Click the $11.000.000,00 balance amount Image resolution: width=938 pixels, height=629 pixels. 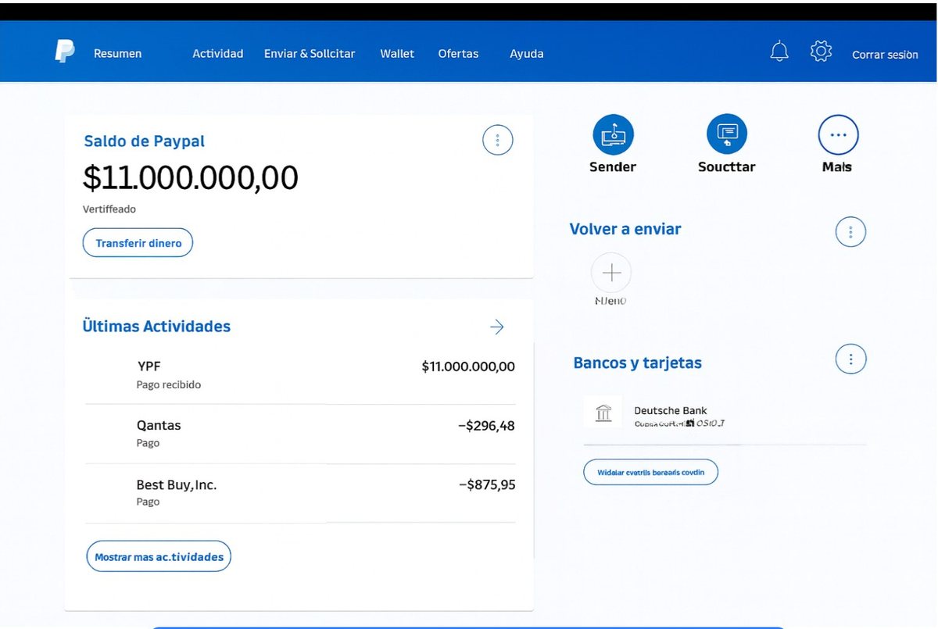point(191,178)
